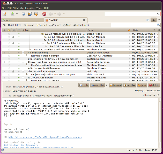Click the Forward toolbar icon
Viewport: 163px width, 154px height.
(36, 14)
